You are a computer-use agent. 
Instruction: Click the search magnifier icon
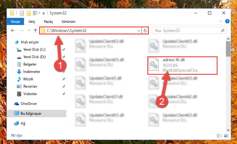click(x=223, y=31)
